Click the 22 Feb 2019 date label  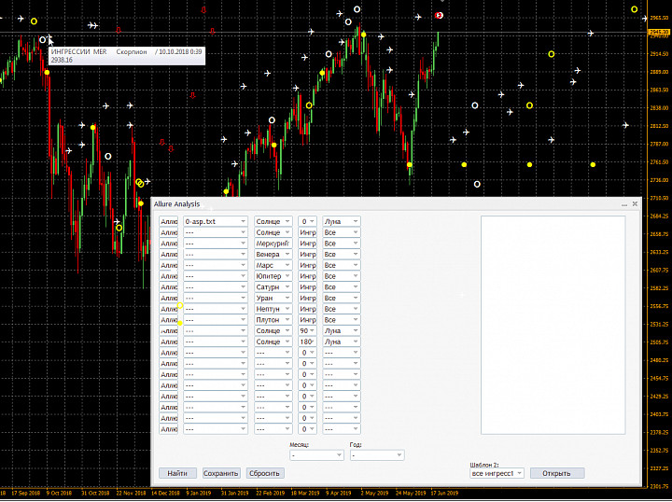coord(271,493)
